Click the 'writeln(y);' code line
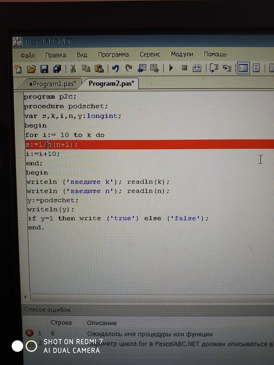The image size is (274, 365). coord(51,210)
